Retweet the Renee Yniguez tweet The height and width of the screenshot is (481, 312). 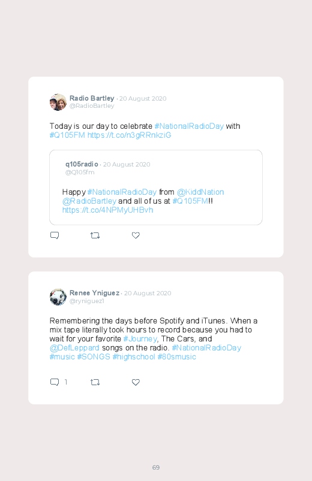(95, 382)
